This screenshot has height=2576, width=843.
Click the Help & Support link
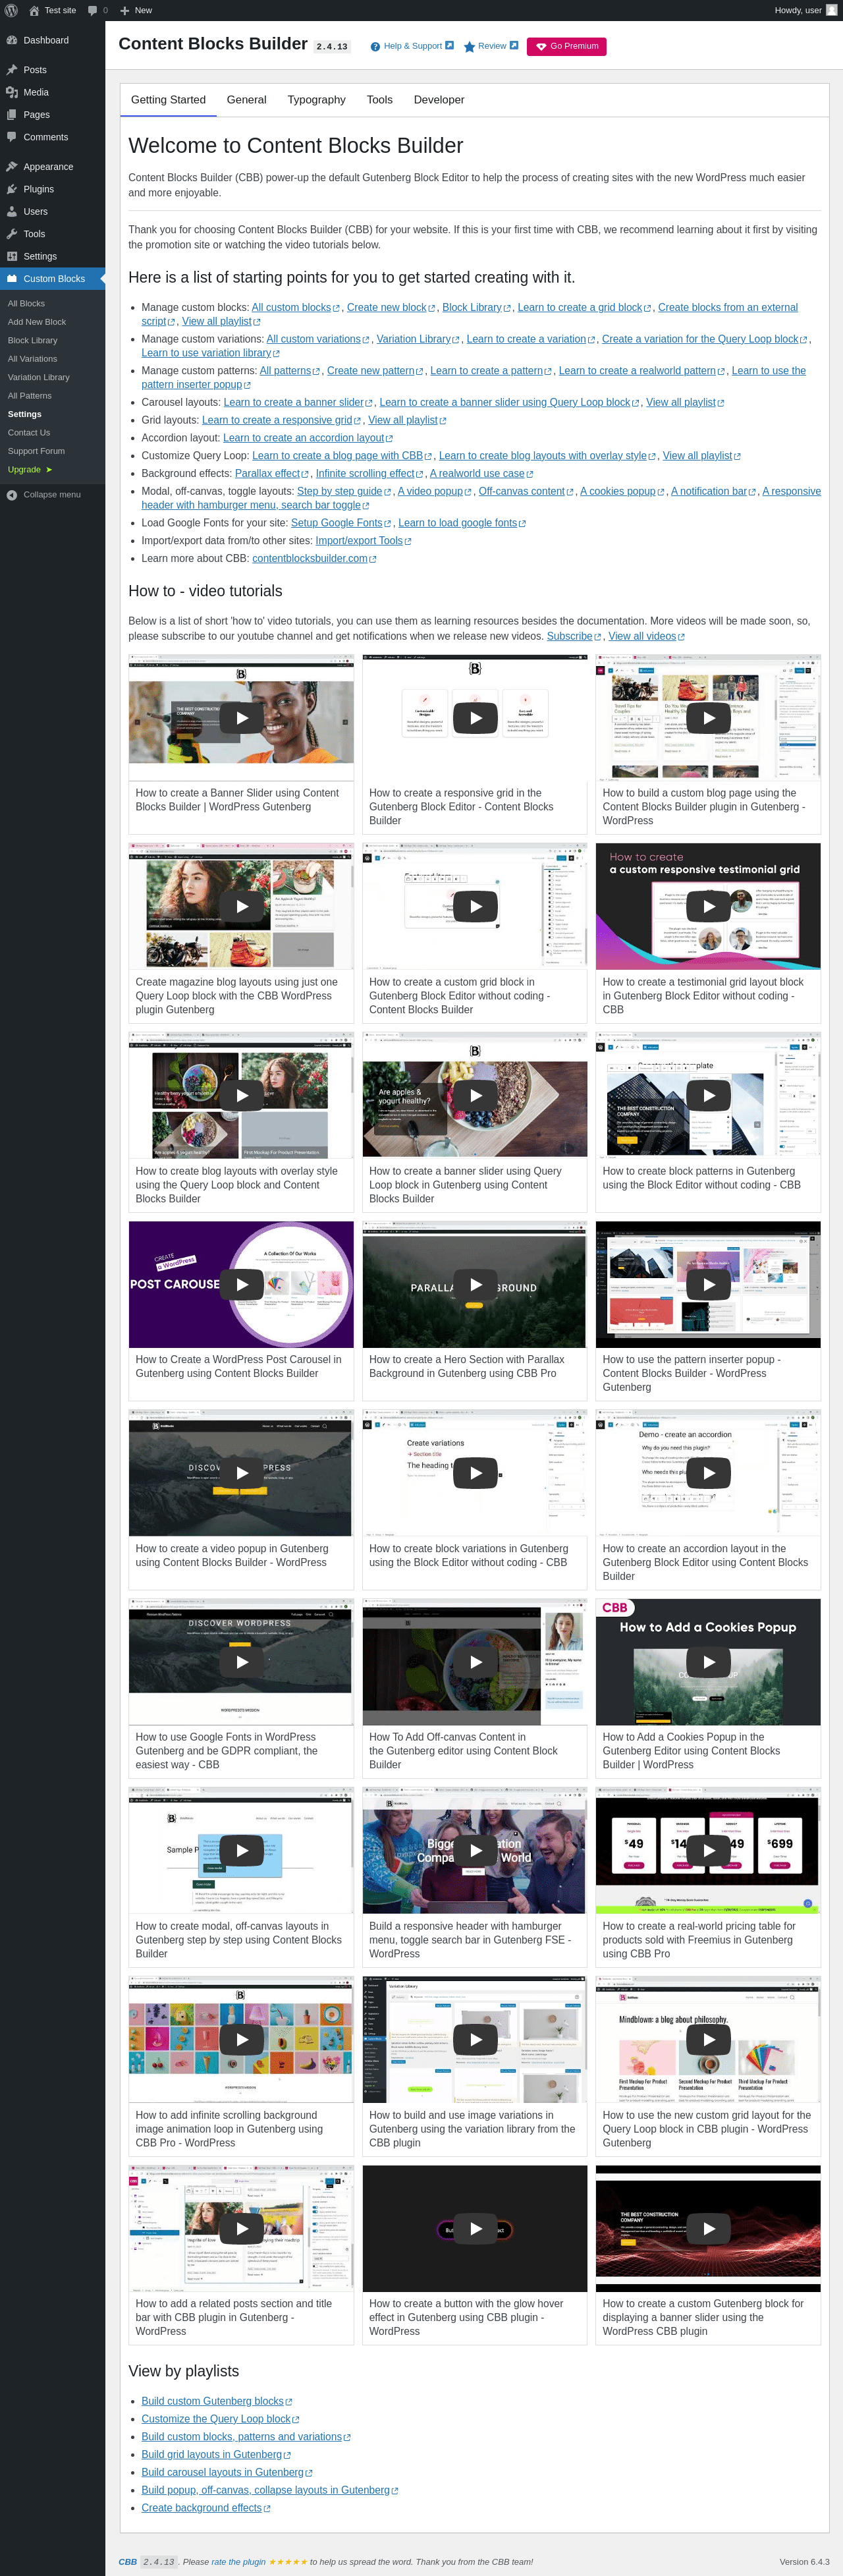[412, 46]
